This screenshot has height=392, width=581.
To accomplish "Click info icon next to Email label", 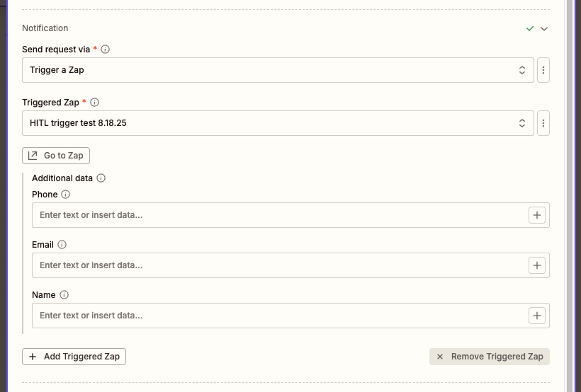I will coord(62,245).
